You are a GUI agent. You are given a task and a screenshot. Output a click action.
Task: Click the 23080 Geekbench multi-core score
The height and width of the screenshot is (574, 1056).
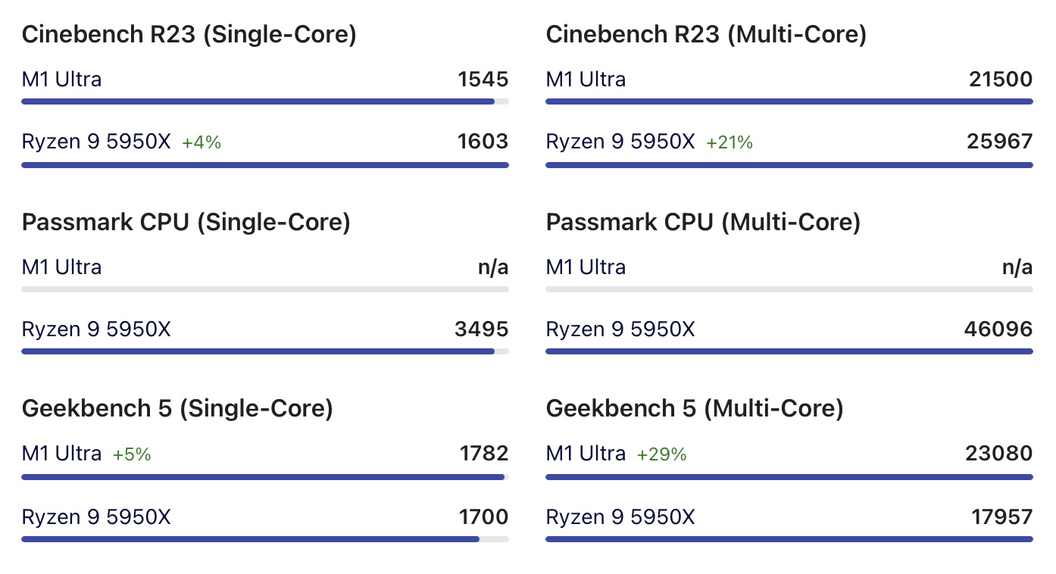(1000, 454)
